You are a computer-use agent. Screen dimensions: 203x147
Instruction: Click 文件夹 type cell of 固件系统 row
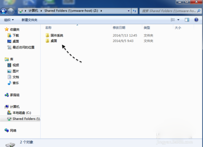148,35
